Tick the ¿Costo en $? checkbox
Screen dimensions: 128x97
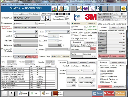(x=85, y=27)
